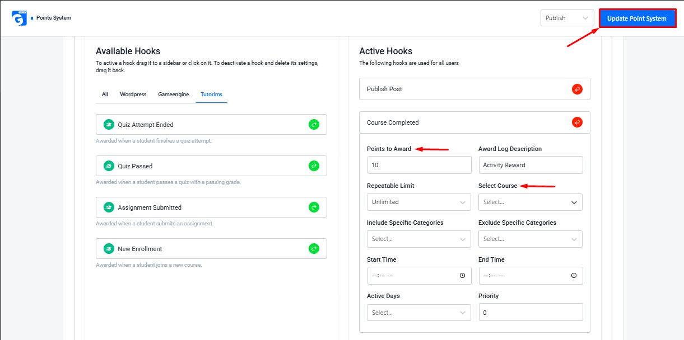
Task: Open Exclude Specific Categories dropdown
Action: [x=531, y=239]
